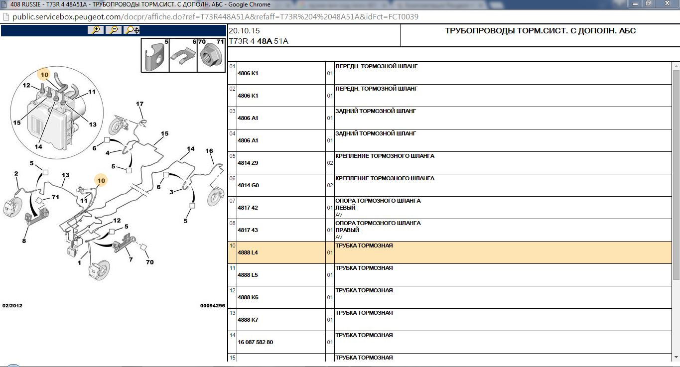Image resolution: width=680 pixels, height=367 pixels.
Task: Zoom in on the parts diagram
Action: point(96,30)
